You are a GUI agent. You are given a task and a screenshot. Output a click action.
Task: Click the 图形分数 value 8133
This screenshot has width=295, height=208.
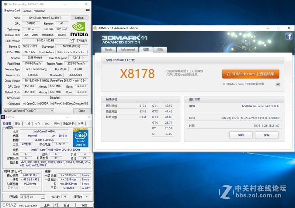(x=143, y=106)
